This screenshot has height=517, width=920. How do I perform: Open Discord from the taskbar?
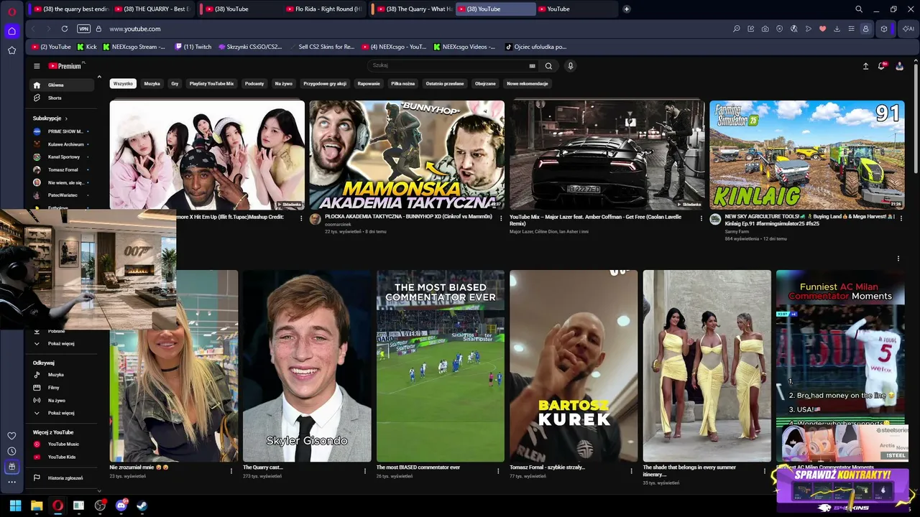tap(121, 506)
